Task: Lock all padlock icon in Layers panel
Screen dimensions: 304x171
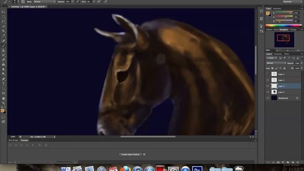Action: [x=285, y=68]
